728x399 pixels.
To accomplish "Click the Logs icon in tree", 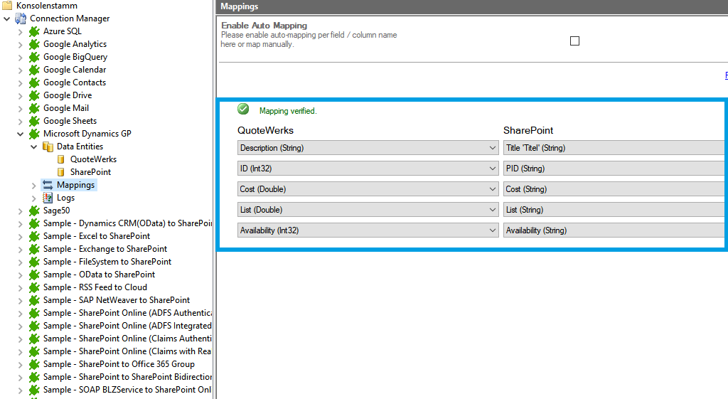I will [48, 198].
